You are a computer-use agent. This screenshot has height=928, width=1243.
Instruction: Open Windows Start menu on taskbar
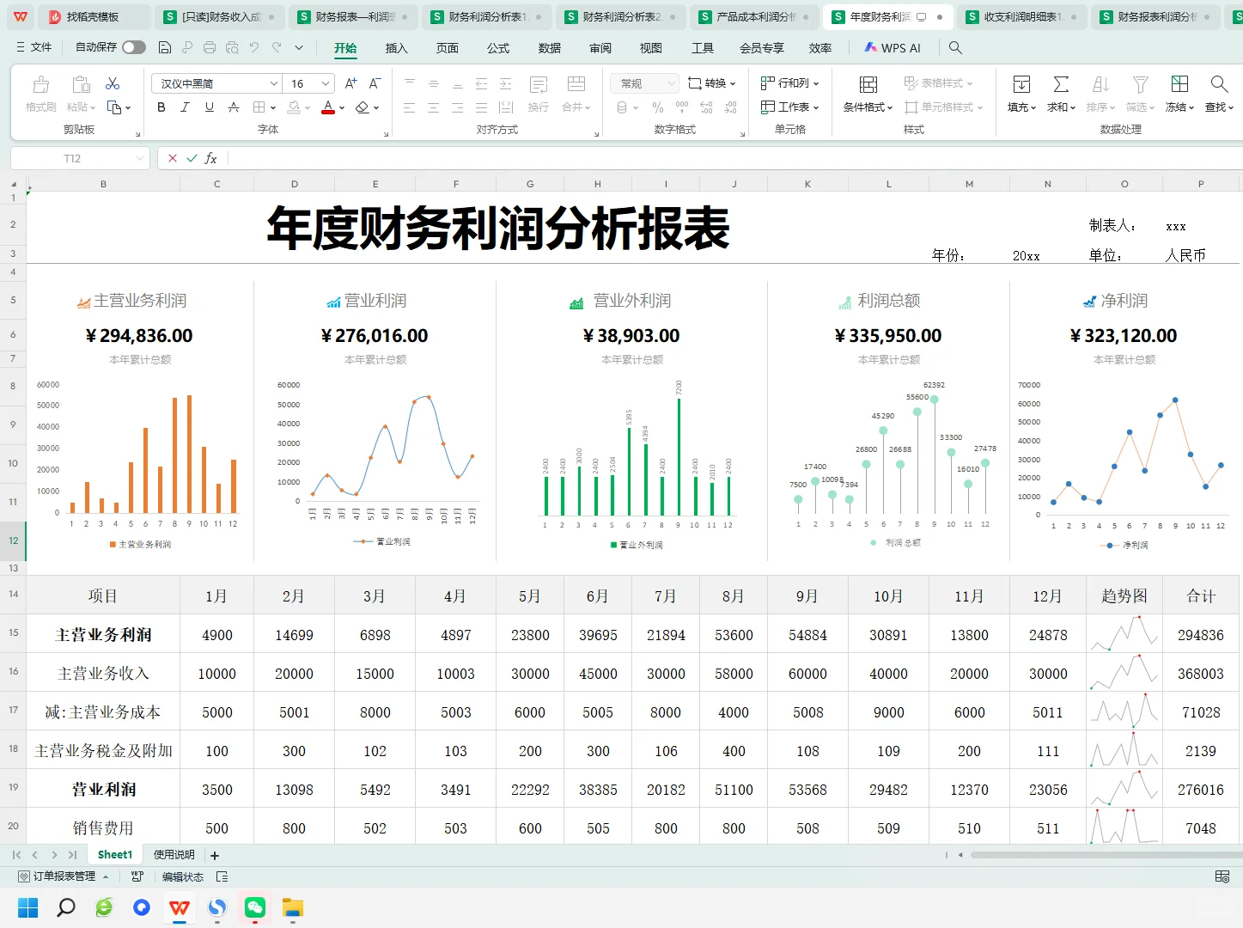coord(28,907)
